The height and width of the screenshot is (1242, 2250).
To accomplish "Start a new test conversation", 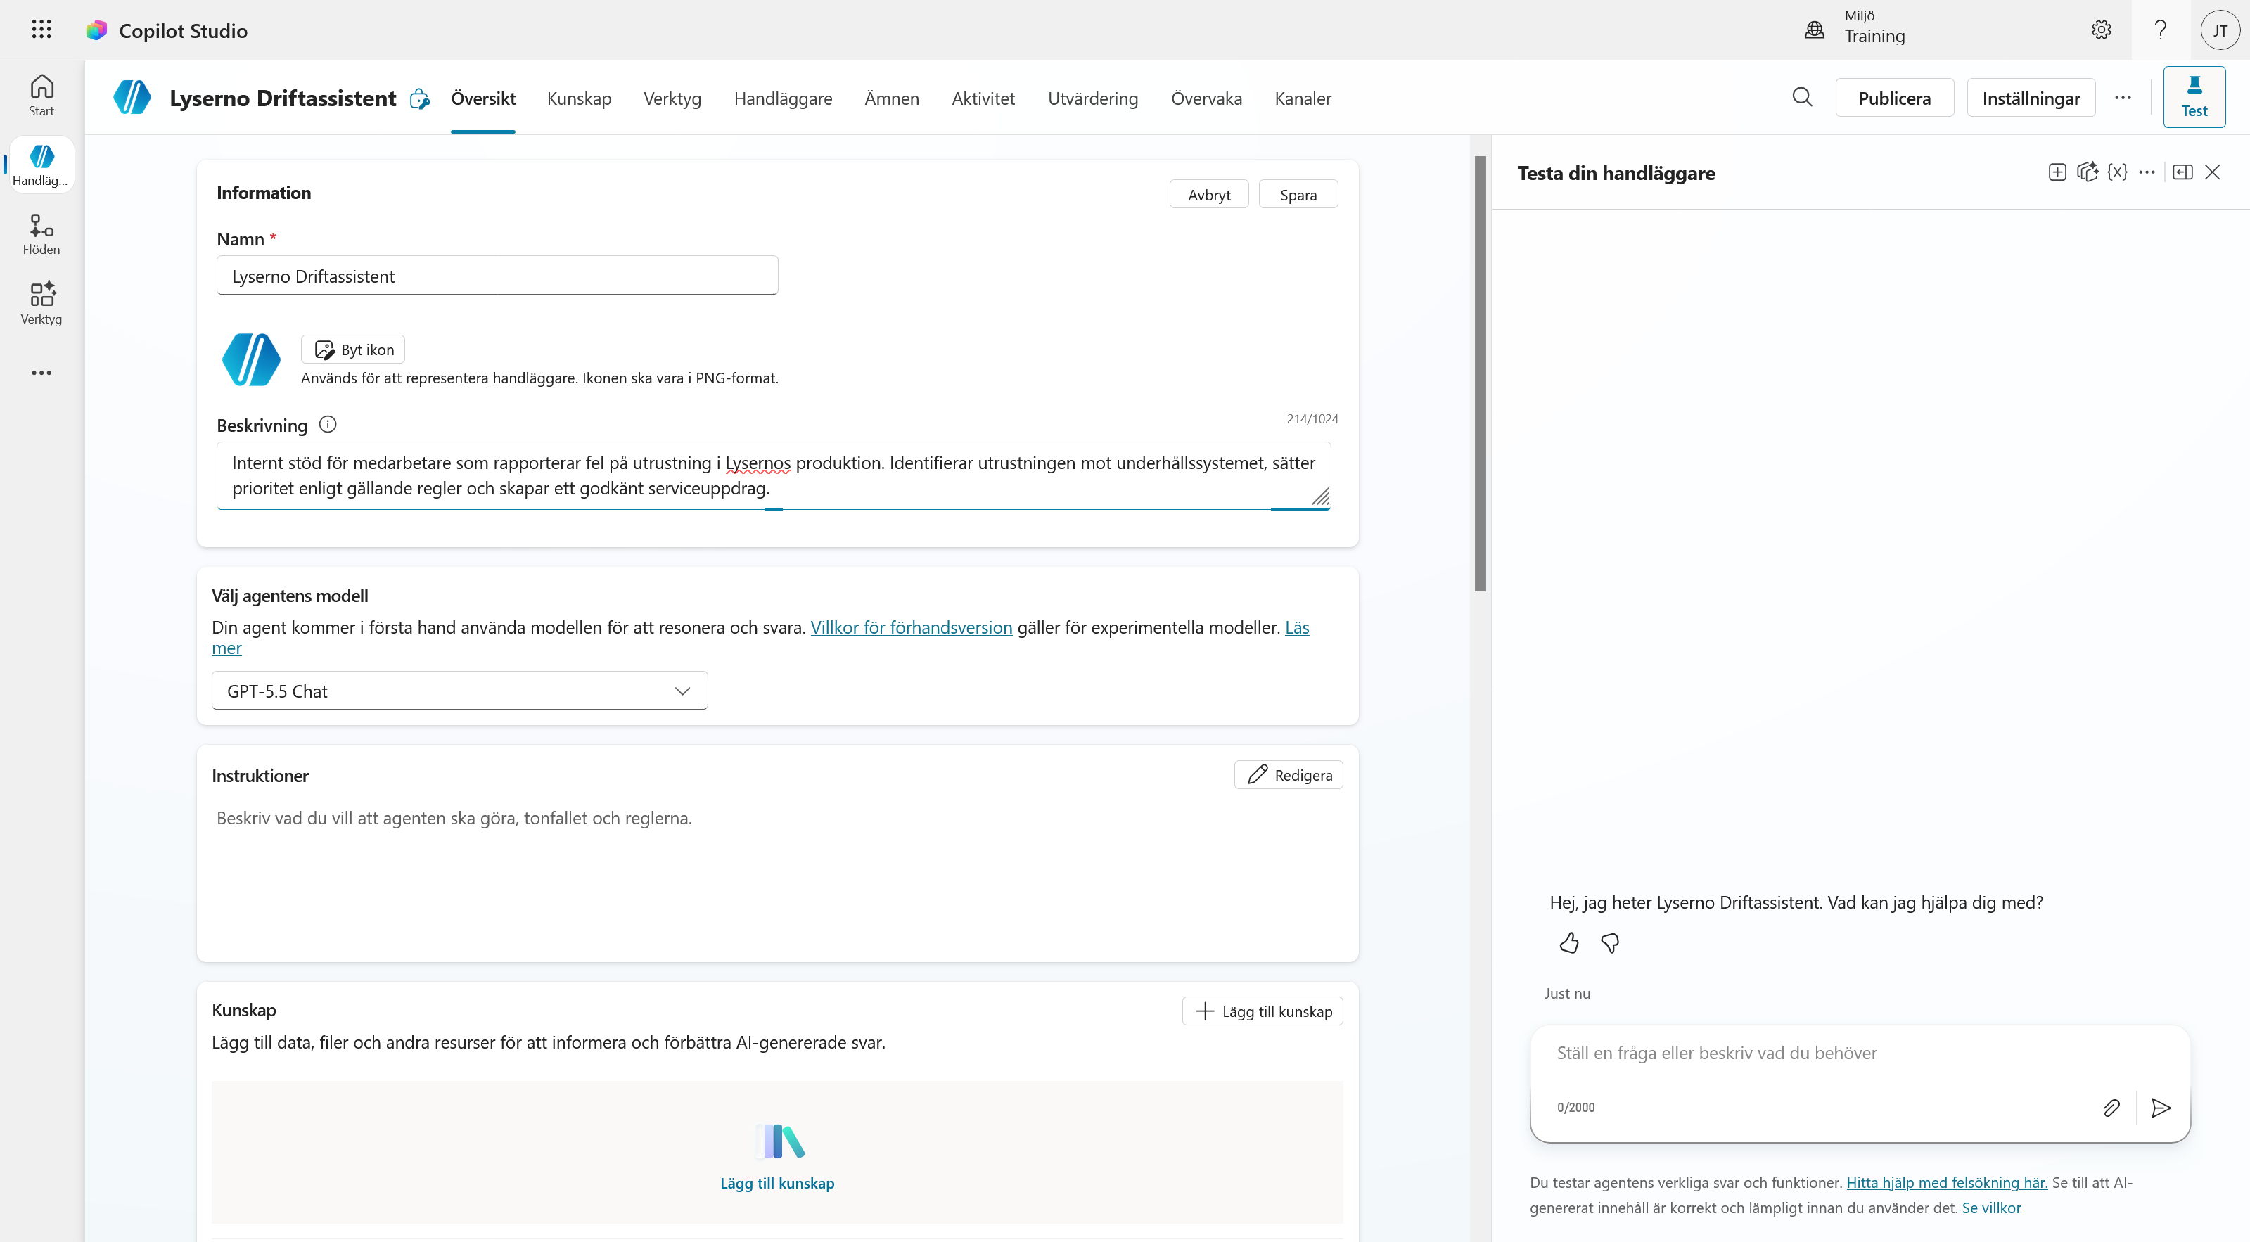I will pos(2057,172).
